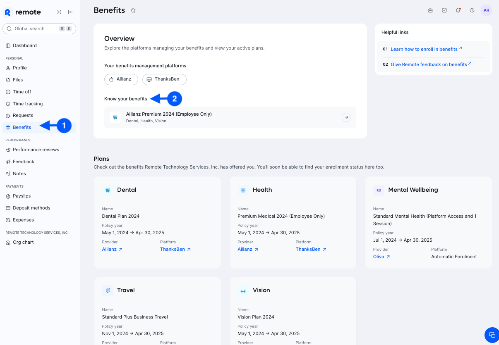Click "Vision Plan 2024" name
This screenshot has width=499, height=345.
tap(256, 317)
